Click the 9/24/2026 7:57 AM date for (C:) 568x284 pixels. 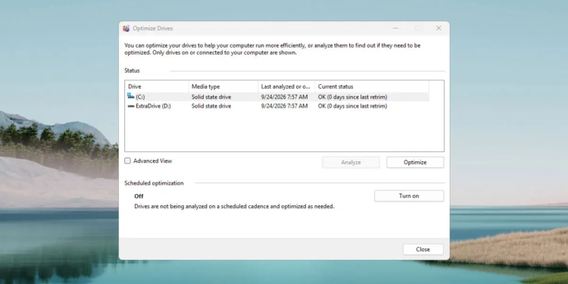[x=284, y=97]
